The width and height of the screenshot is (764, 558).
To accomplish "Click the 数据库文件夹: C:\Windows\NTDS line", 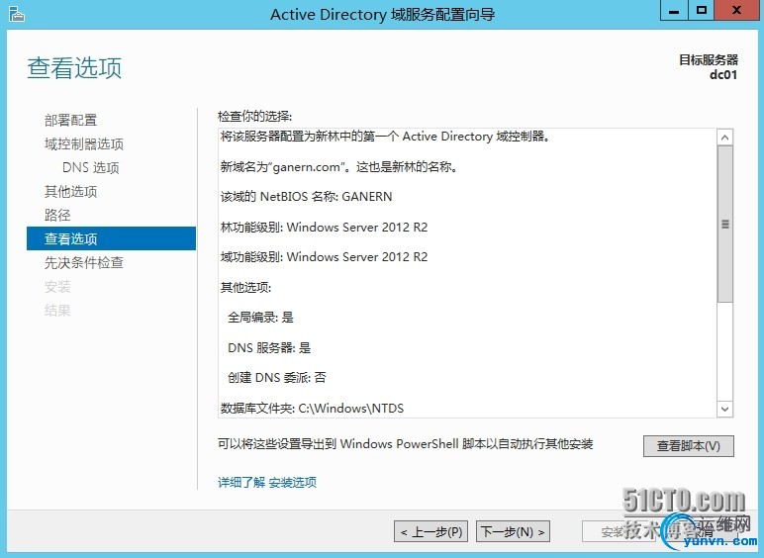I will tap(312, 408).
